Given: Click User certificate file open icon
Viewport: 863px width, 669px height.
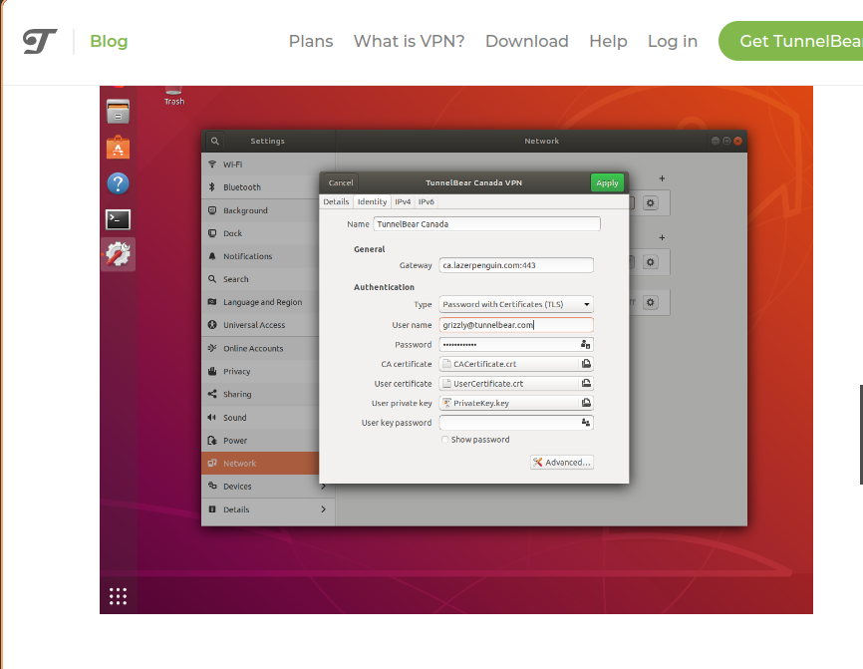Looking at the screenshot, I should point(586,384).
